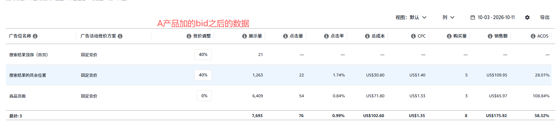Sort by 销售额 column header
This screenshot has width=557, height=130.
(x=501, y=36)
